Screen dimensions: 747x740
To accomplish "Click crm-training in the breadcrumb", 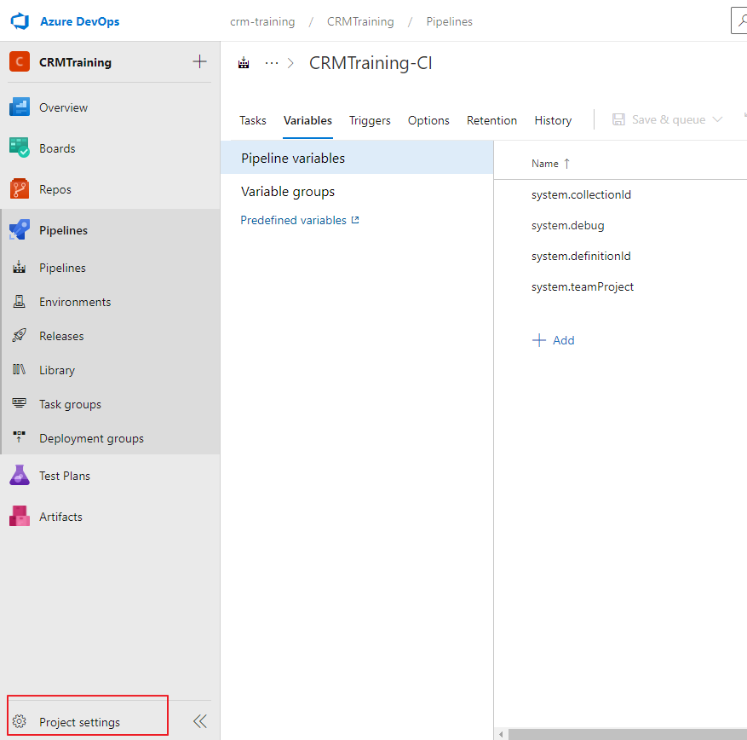I will (x=262, y=21).
